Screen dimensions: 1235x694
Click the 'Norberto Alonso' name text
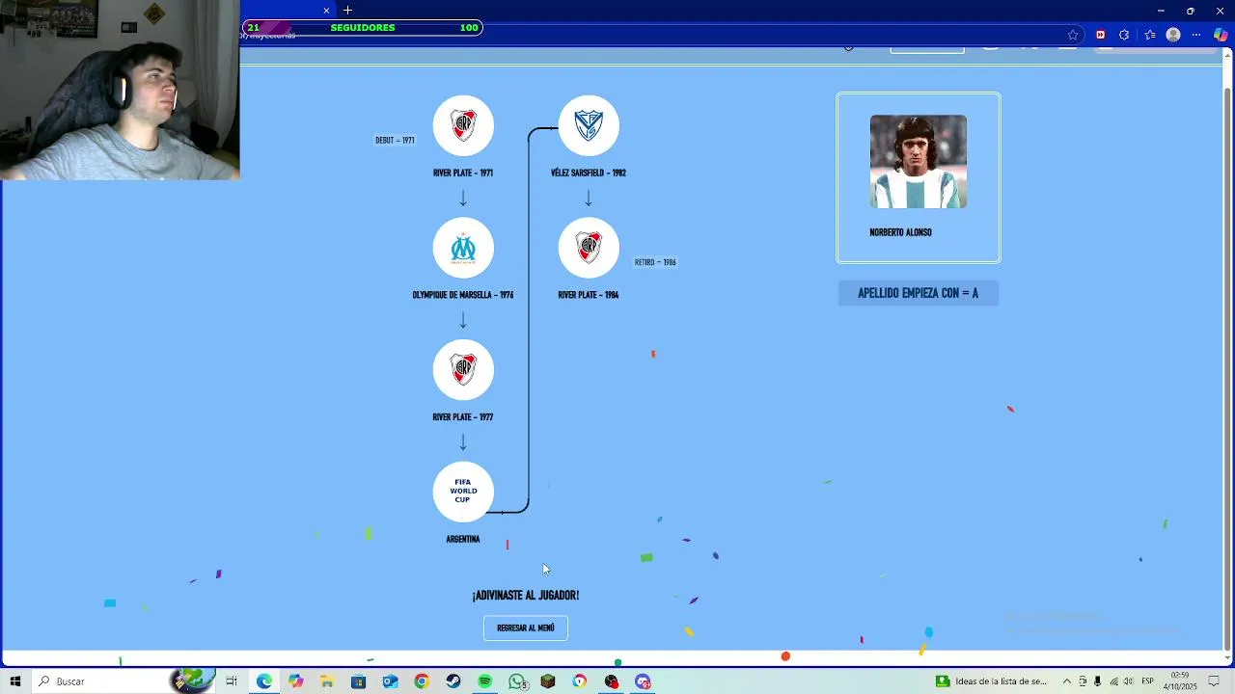[x=900, y=232]
